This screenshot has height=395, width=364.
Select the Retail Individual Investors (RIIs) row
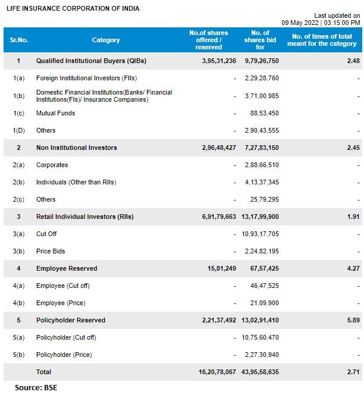tap(84, 217)
